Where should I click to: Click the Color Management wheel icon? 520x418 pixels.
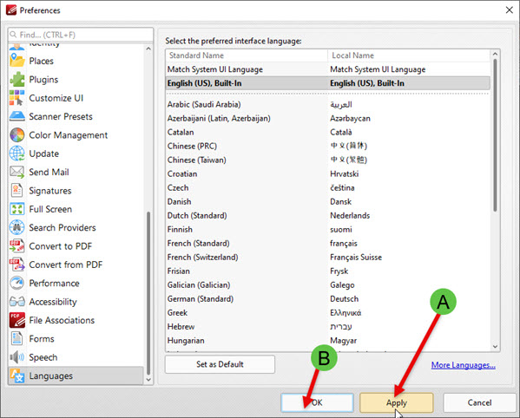point(16,135)
